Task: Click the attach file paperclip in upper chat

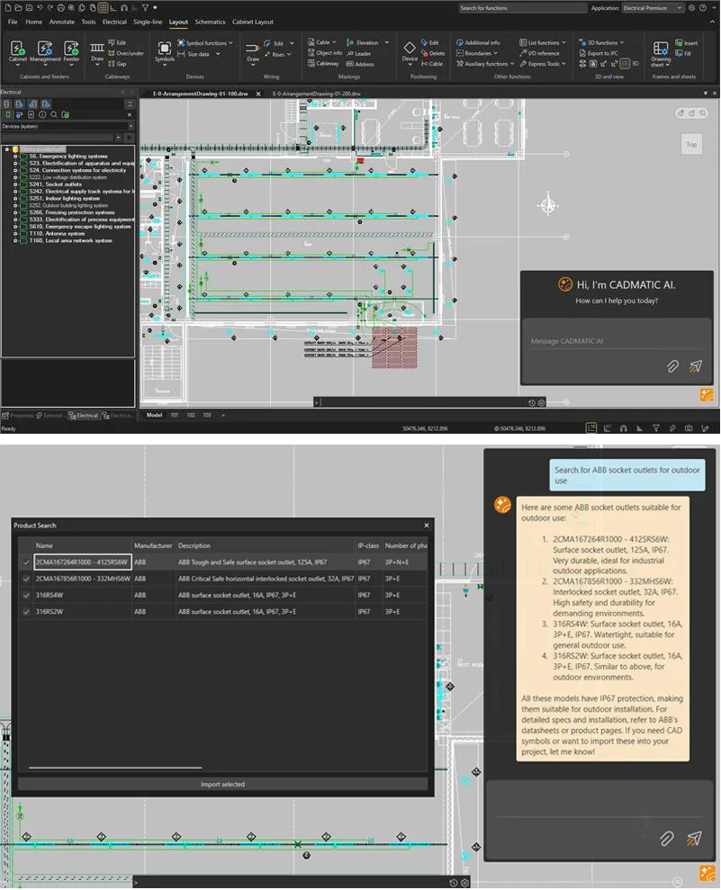Action: click(671, 366)
